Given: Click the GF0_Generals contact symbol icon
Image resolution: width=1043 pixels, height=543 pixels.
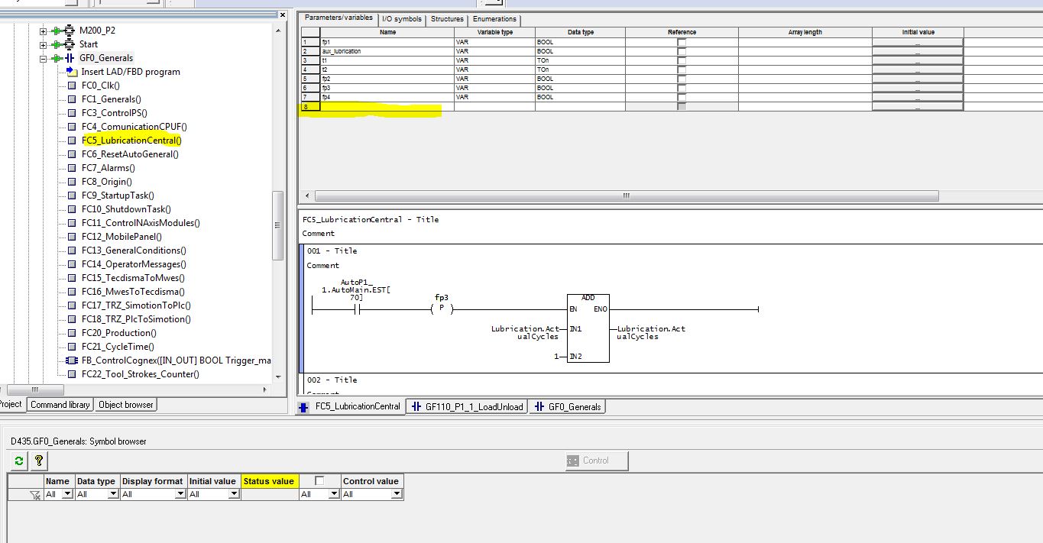Looking at the screenshot, I should pyautogui.click(x=70, y=58).
